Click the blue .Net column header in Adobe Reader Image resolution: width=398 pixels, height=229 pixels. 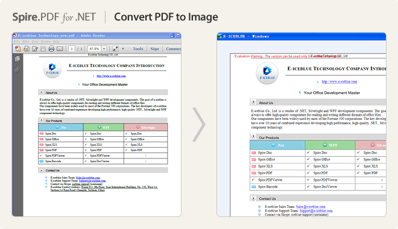click(x=61, y=127)
